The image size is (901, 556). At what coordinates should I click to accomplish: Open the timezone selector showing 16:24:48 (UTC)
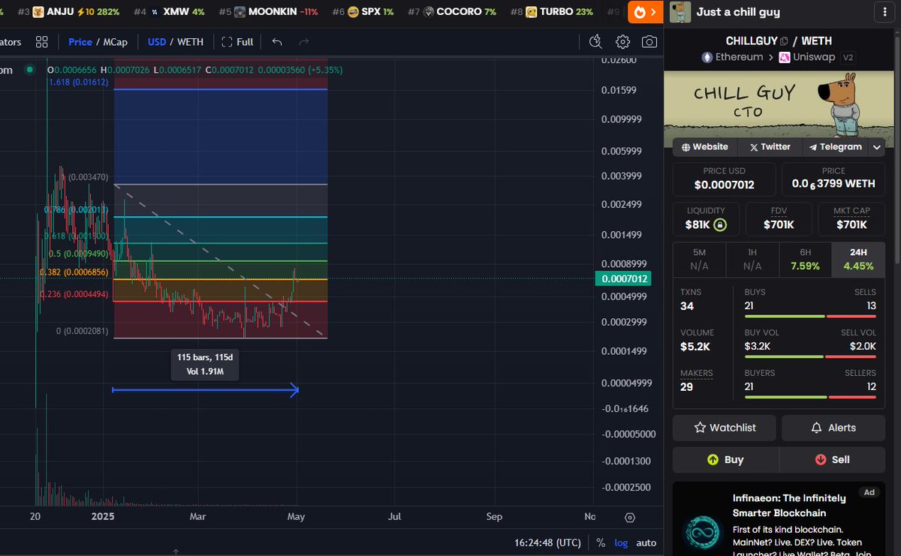click(x=547, y=542)
